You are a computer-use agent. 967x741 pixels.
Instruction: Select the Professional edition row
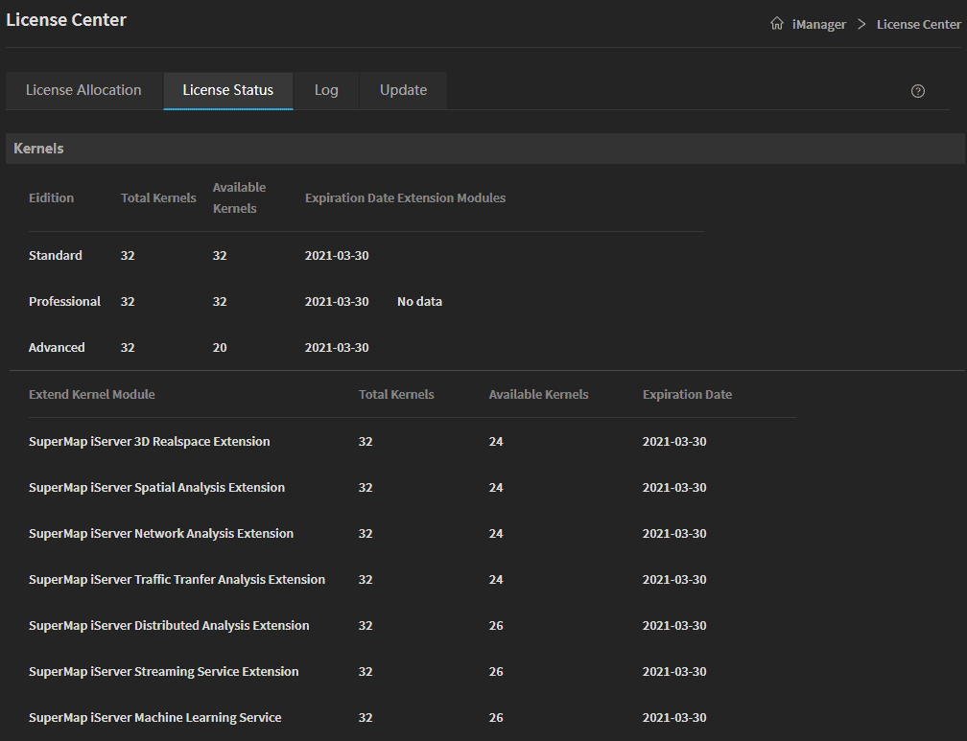tap(64, 302)
